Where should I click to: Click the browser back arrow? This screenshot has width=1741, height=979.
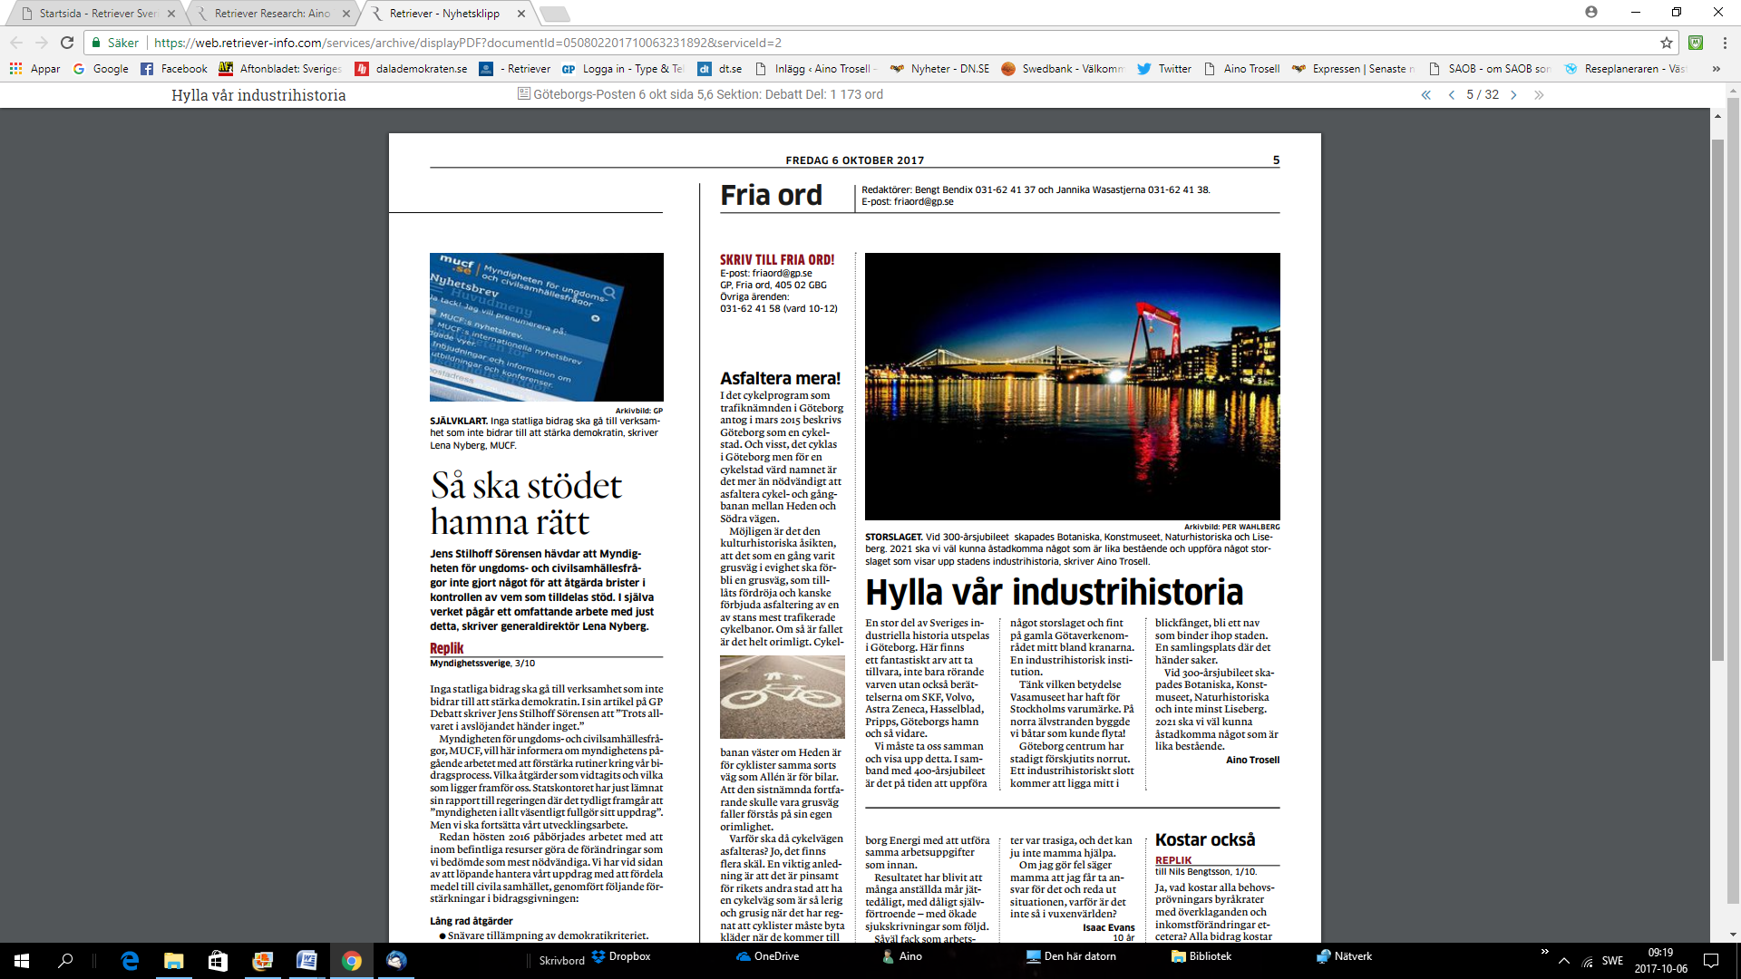click(x=16, y=43)
